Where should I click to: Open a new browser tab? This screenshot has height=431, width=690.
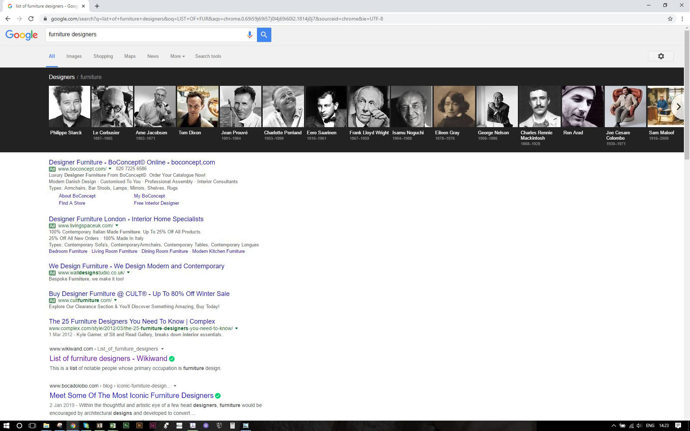(97, 6)
